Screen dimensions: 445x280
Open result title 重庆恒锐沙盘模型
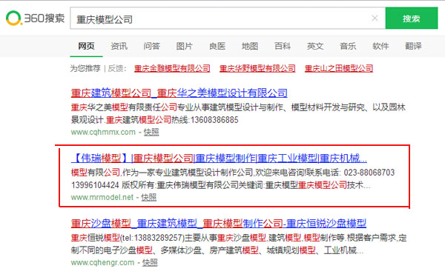point(219,223)
